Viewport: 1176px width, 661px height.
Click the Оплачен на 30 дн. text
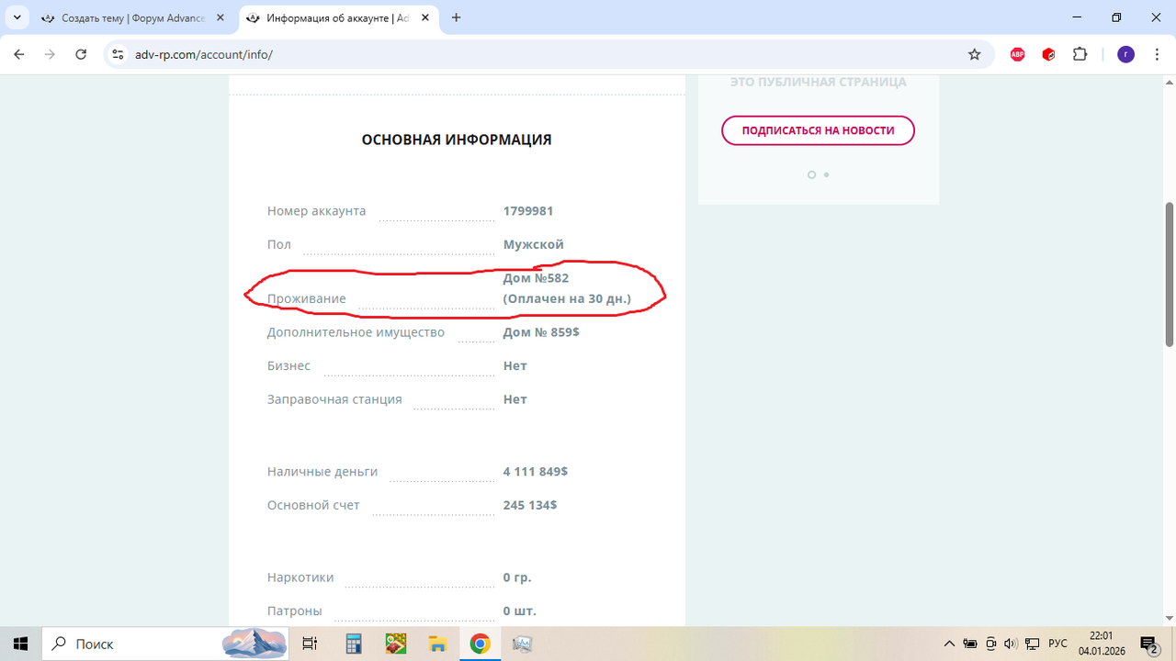click(567, 298)
